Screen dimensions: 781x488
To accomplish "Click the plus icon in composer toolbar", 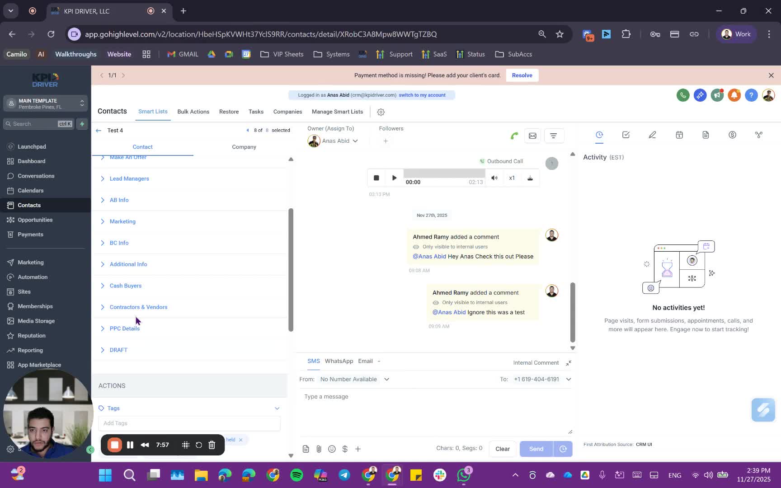I will (x=358, y=449).
